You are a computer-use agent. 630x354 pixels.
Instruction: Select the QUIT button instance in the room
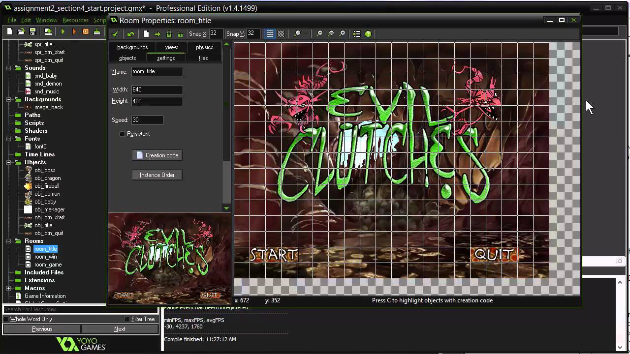click(x=494, y=254)
